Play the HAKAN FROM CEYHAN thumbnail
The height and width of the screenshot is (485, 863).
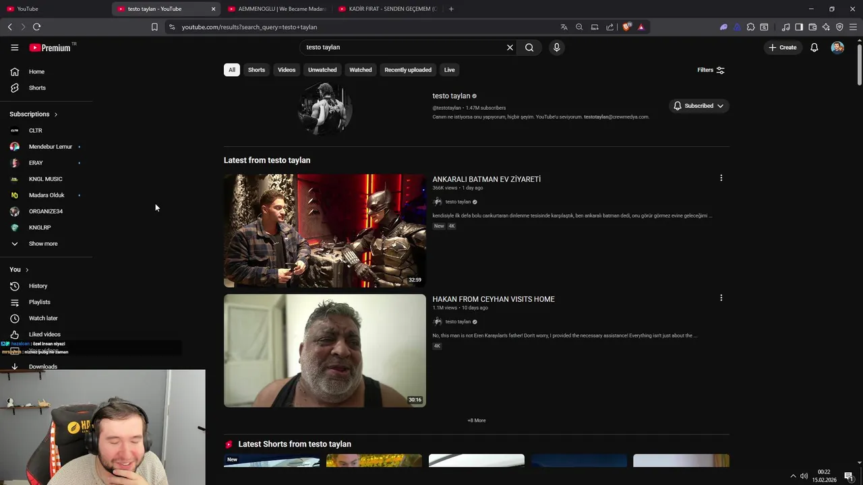(x=325, y=350)
